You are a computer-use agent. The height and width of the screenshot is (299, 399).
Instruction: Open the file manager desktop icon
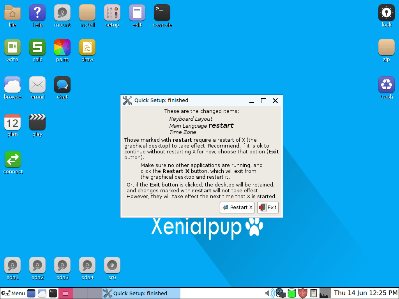(x=12, y=13)
